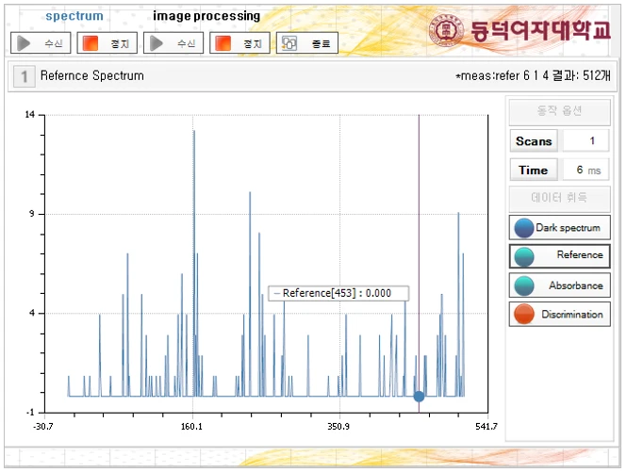This screenshot has width=627, height=472.
Task: Select the number 1 panel box
Action: tap(25, 76)
